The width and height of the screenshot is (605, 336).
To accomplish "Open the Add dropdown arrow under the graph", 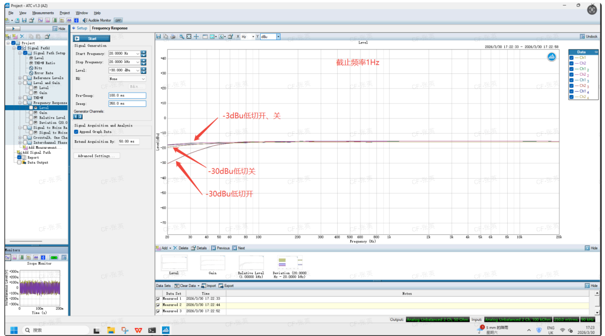I will coord(170,248).
